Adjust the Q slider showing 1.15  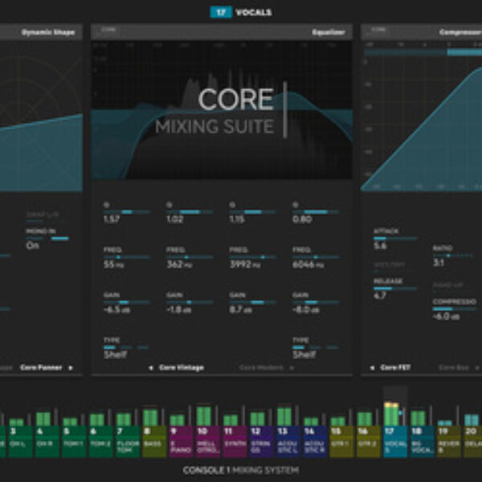coord(253,212)
